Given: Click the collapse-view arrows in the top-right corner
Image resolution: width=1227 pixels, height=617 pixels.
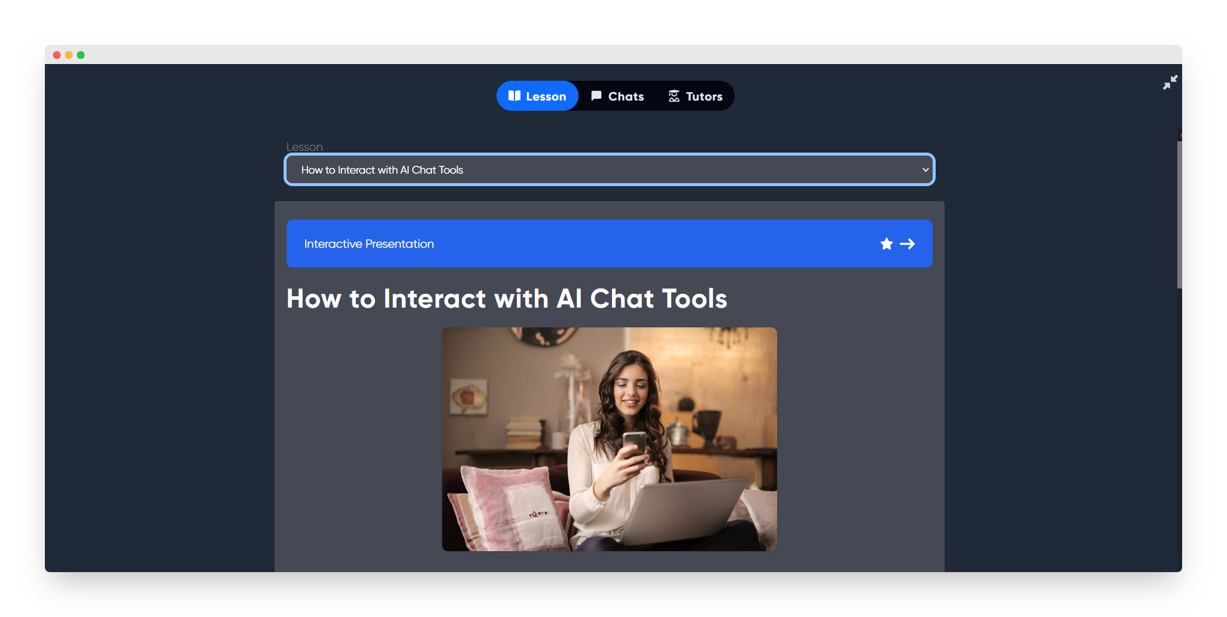Looking at the screenshot, I should click(1170, 83).
